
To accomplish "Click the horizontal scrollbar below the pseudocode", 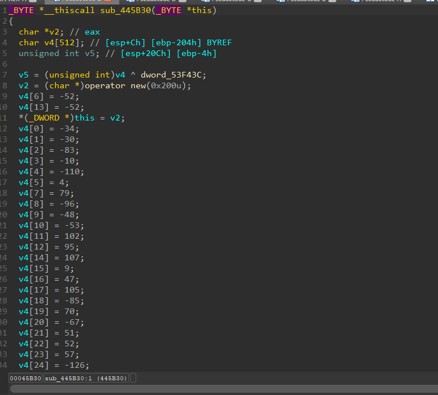I will click(x=224, y=389).
